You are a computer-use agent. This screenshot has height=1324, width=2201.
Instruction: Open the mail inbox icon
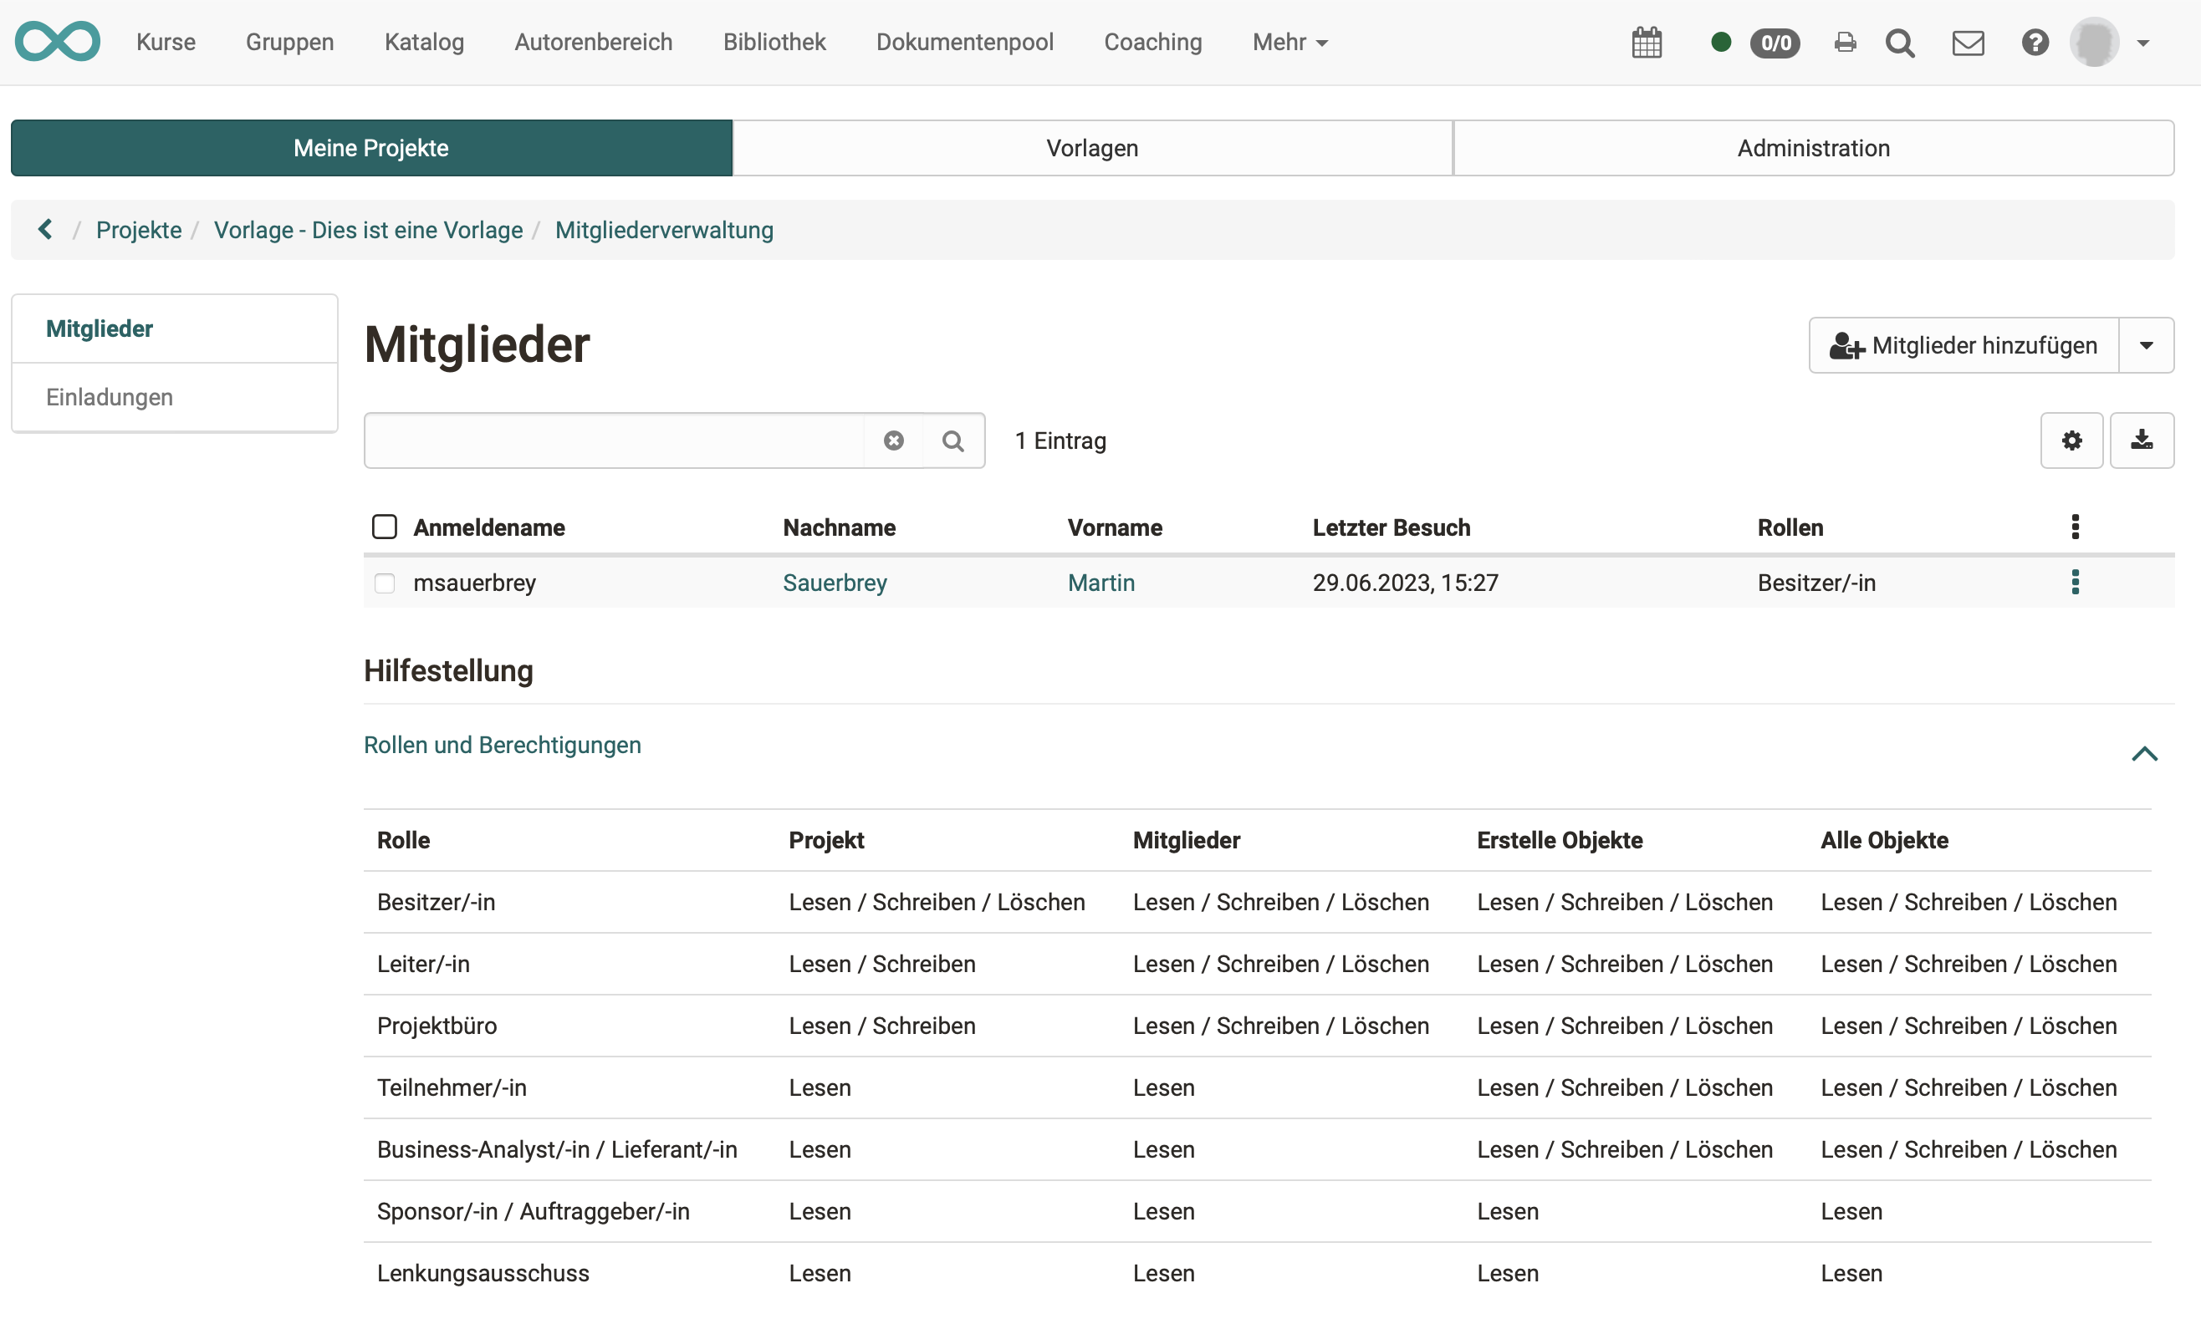click(x=1968, y=42)
